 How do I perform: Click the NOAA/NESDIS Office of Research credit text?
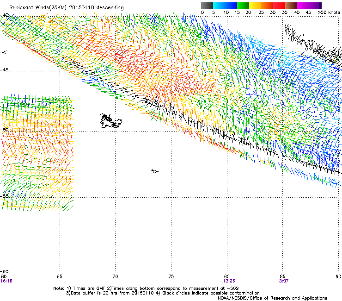[x=272, y=298]
